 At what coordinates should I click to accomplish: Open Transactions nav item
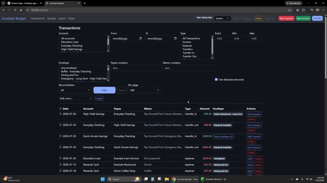tap(38, 18)
